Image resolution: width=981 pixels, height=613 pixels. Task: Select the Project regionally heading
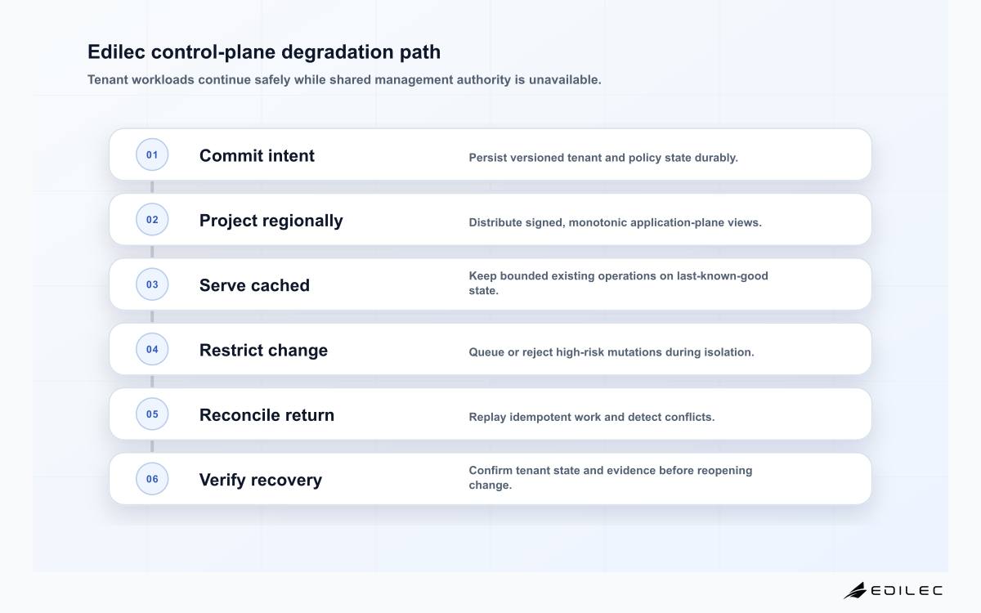tap(271, 221)
